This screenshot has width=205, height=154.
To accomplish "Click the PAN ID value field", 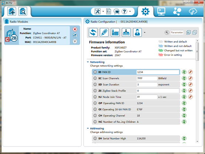I will (x=158, y=72).
